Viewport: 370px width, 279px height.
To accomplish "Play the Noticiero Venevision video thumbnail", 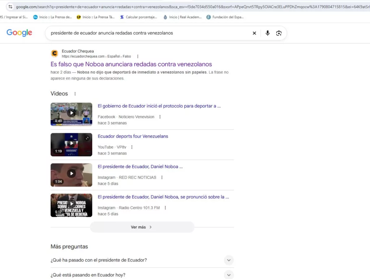I will click(71, 114).
